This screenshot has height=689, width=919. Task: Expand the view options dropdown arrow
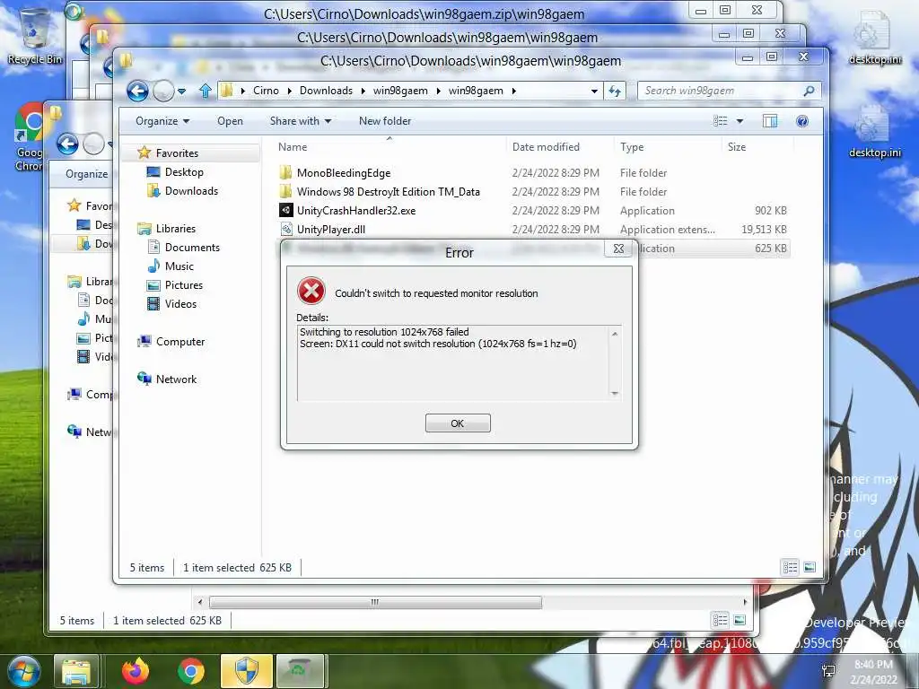[x=740, y=121]
